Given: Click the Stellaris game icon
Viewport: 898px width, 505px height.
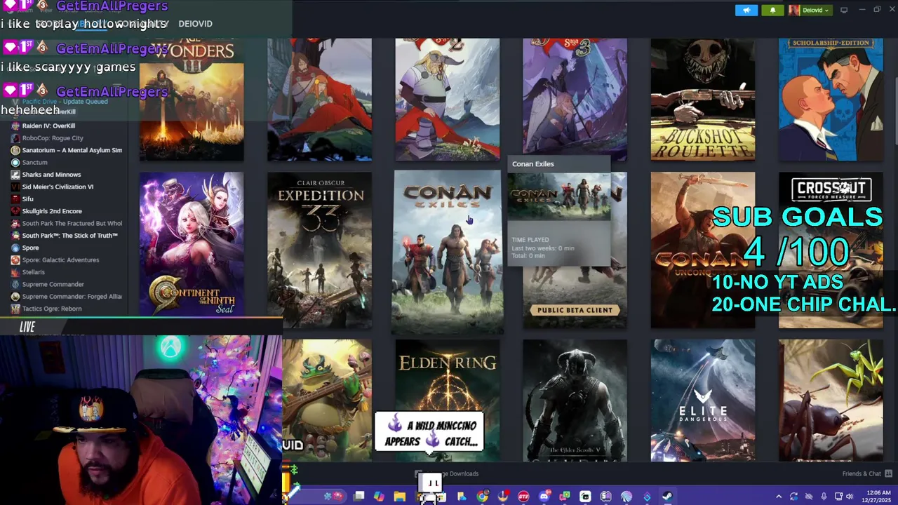Looking at the screenshot, I should [15, 272].
